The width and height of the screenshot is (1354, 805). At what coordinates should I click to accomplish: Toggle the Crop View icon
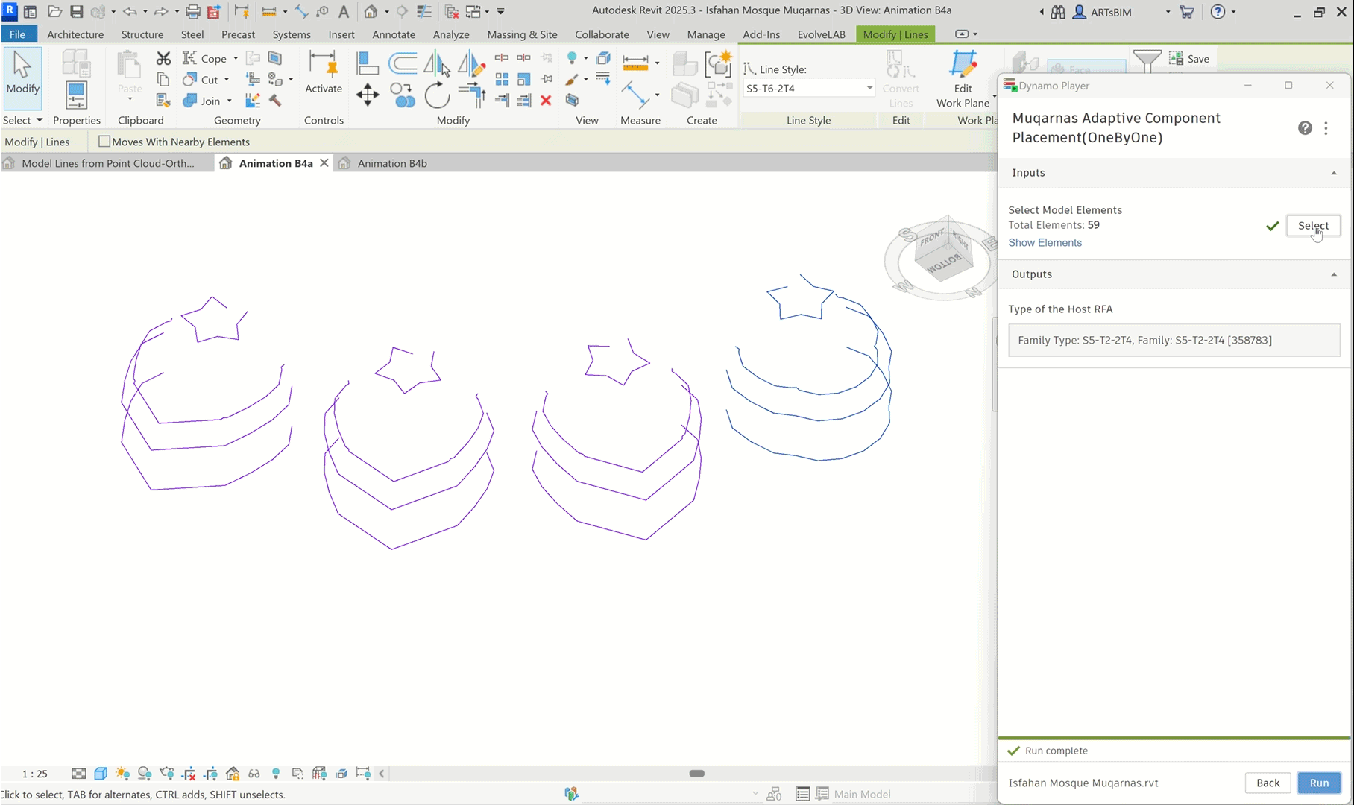coord(189,774)
